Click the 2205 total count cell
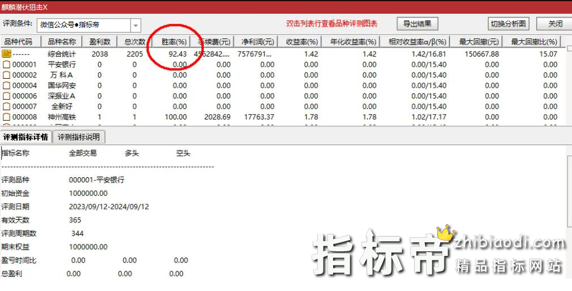Screen dimensions: 572x291 click(134, 54)
